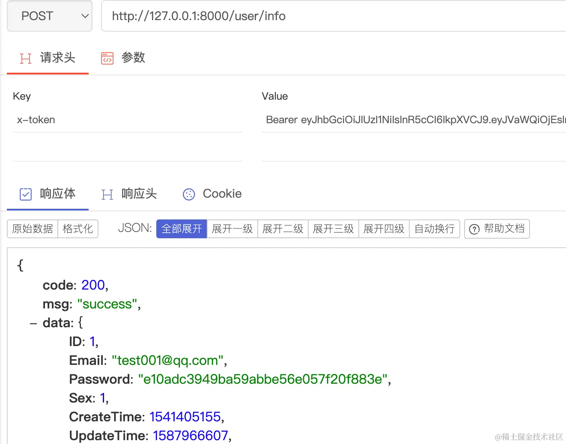566x444 pixels.
Task: Click the Value column header
Action: (275, 96)
